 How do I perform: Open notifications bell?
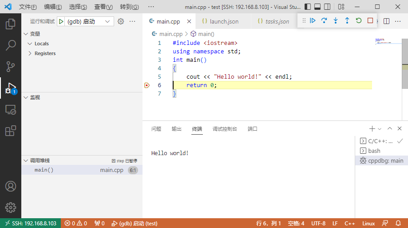(398, 223)
